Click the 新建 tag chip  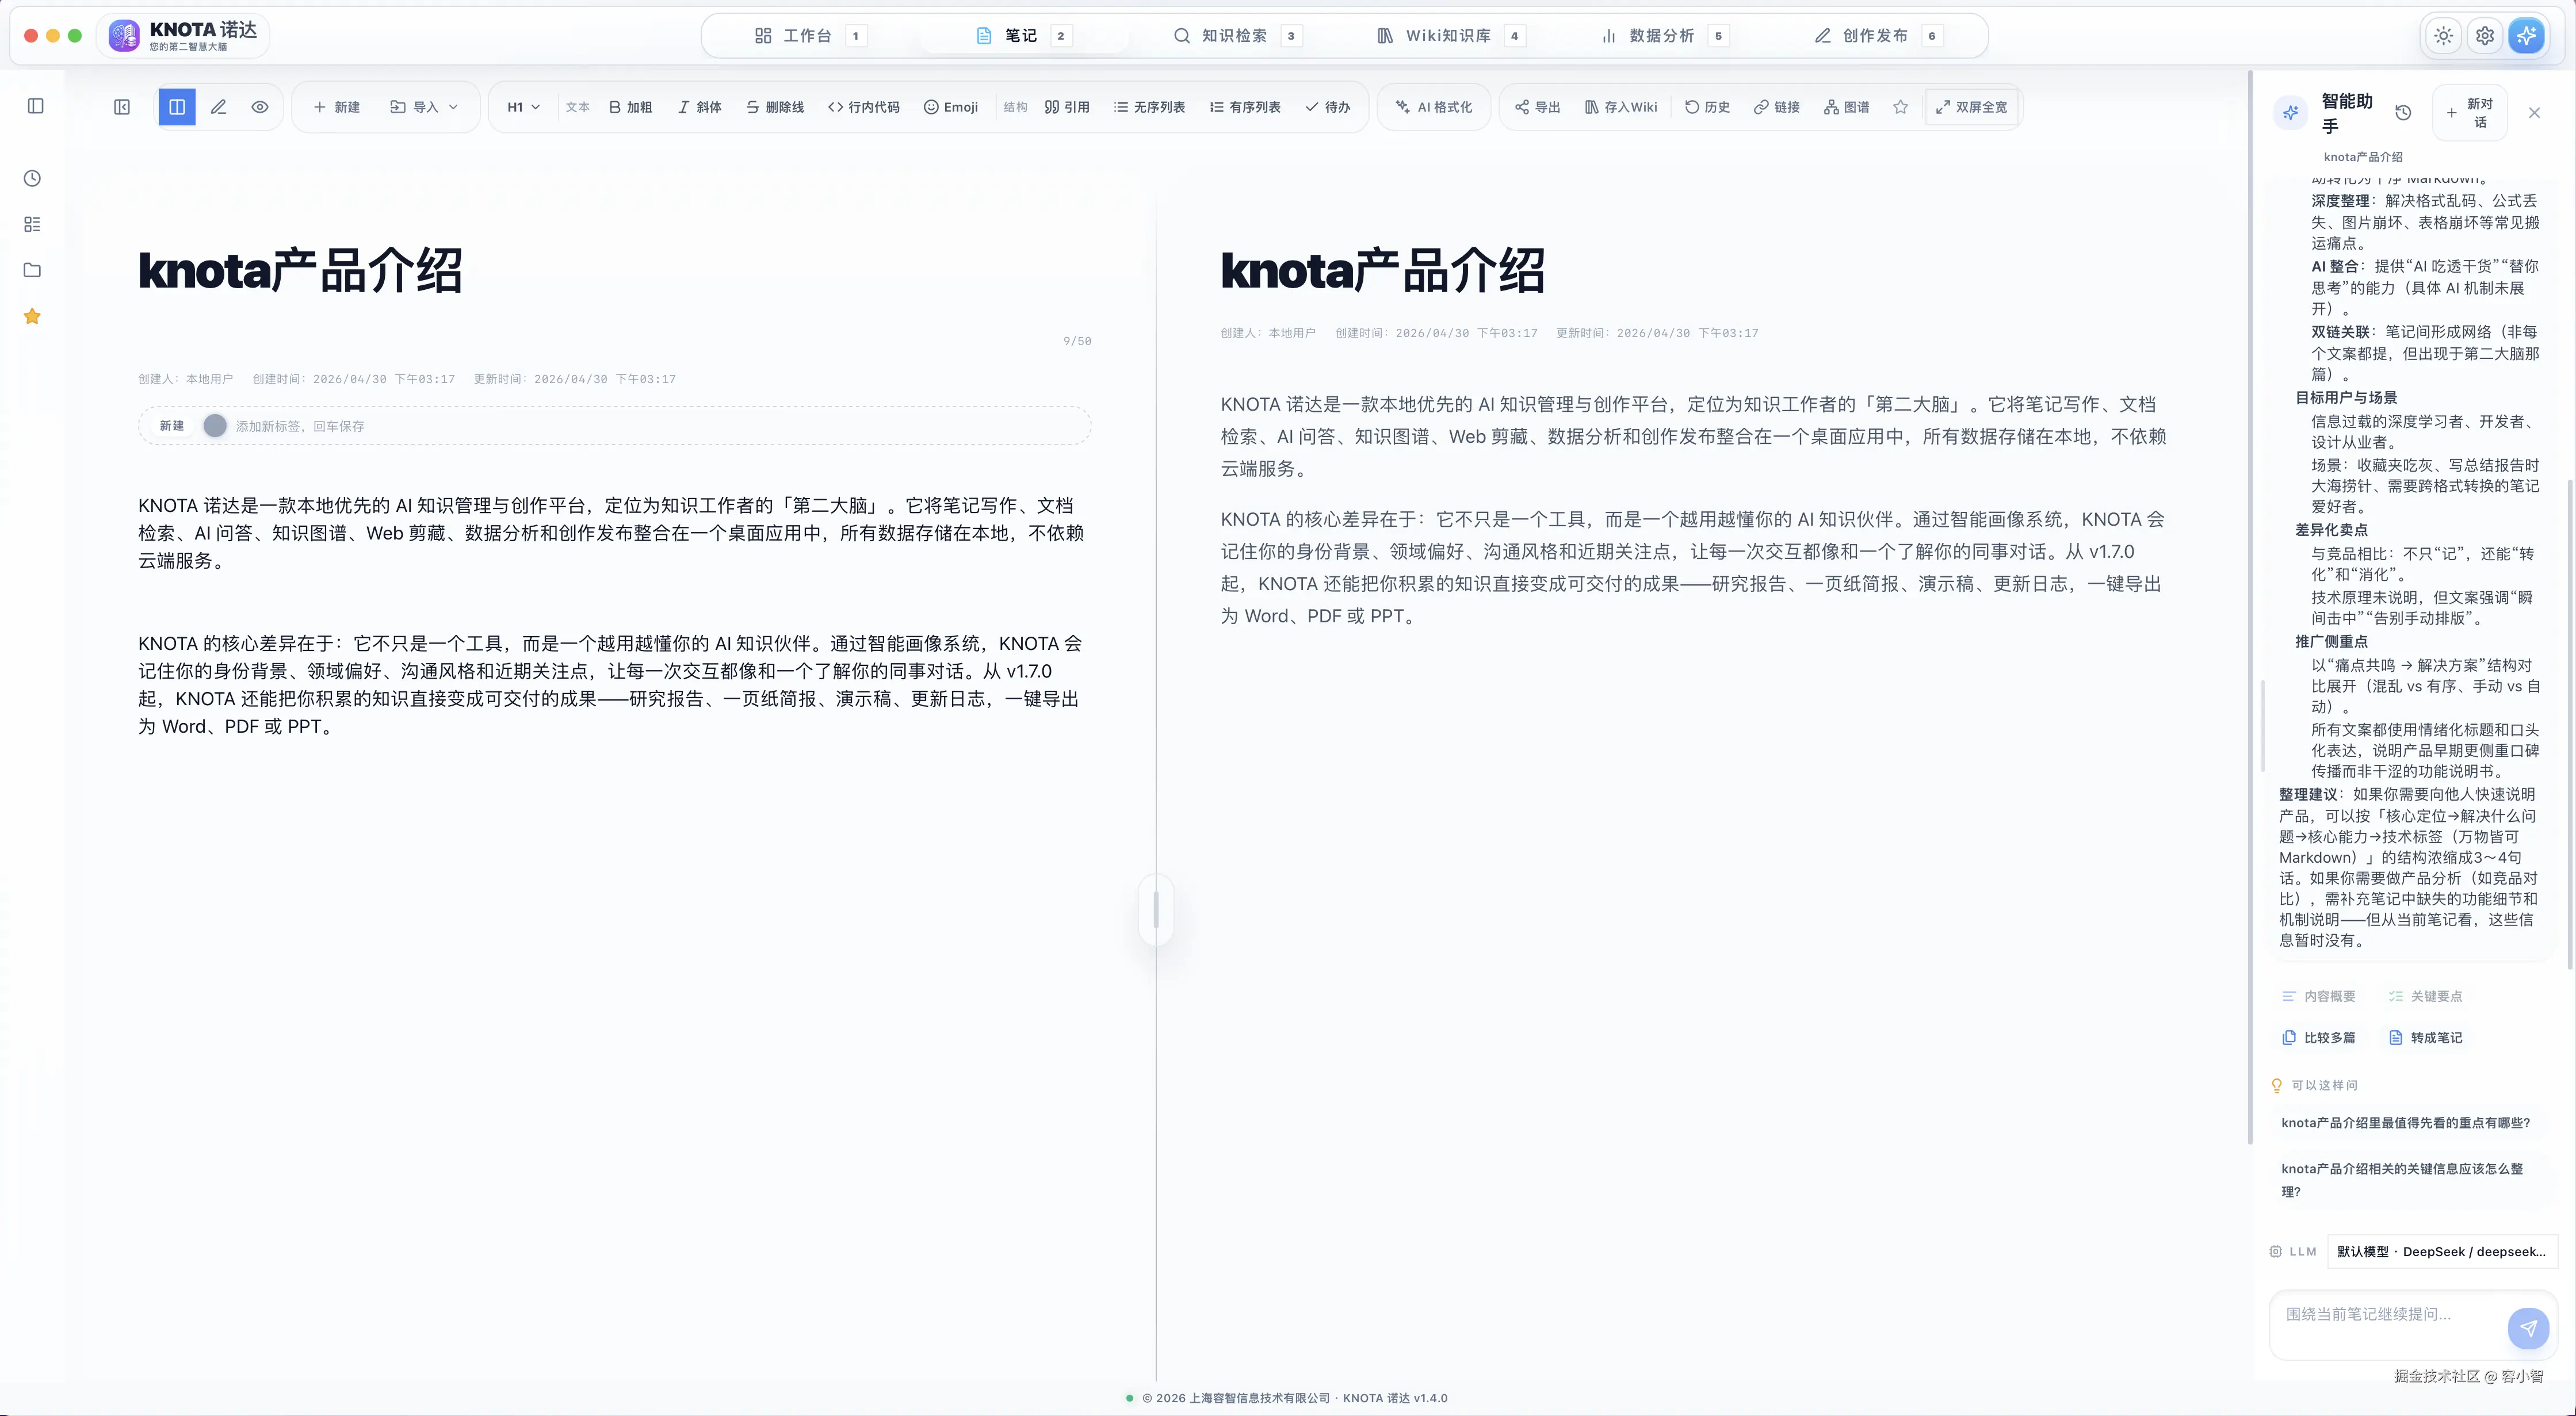tap(172, 426)
